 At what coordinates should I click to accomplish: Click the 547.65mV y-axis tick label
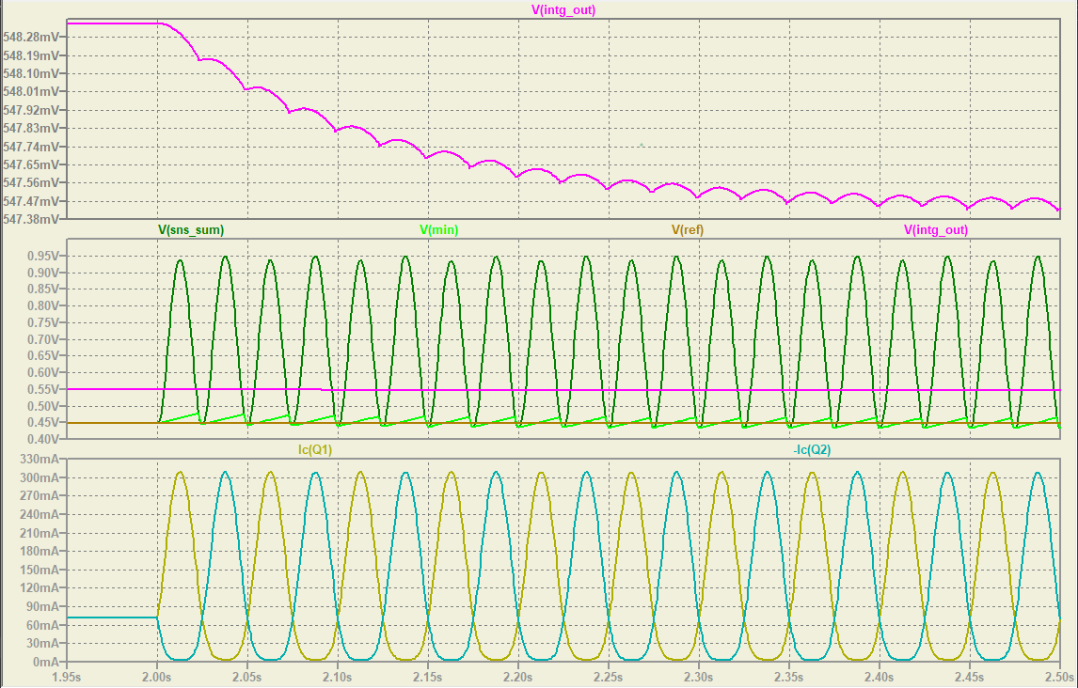click(x=31, y=164)
